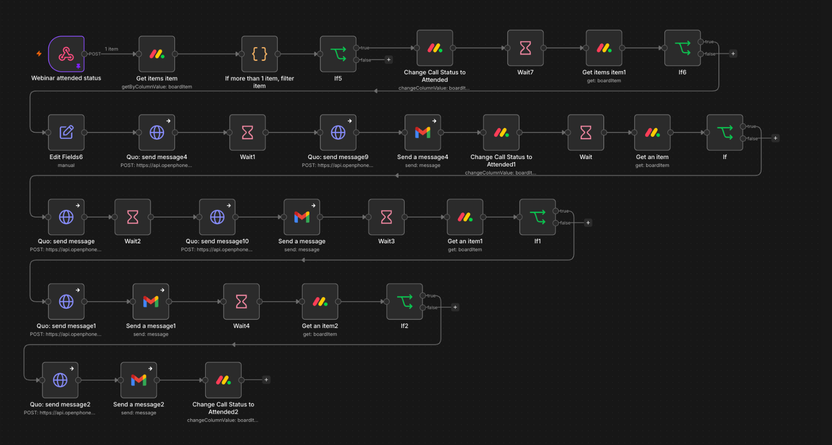832x445 pixels.
Task: Open the Edit Fields6 node
Action: pos(66,132)
